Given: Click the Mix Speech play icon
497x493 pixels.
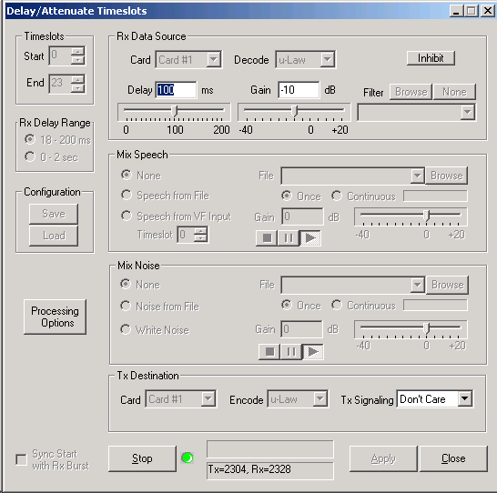Looking at the screenshot, I should 310,237.
